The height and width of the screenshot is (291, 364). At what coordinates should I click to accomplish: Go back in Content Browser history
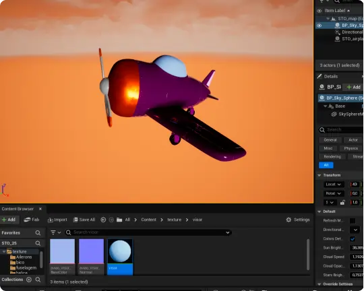tap(103, 220)
